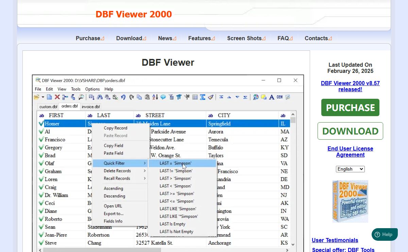
Task: Click the previous record up triangle
Action: [x=229, y=97]
